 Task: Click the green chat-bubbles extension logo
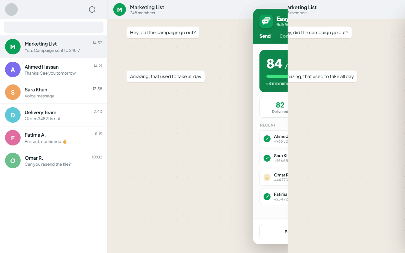266,21
